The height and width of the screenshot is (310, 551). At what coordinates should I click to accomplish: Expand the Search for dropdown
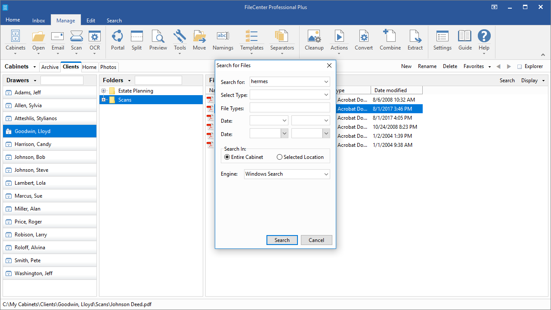click(326, 81)
